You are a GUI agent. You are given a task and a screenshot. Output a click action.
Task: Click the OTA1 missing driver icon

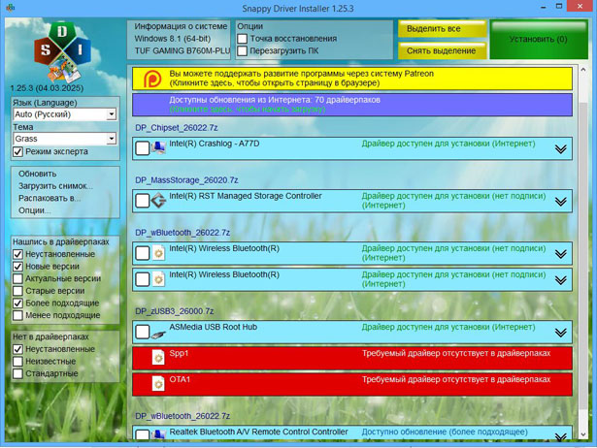159,384
